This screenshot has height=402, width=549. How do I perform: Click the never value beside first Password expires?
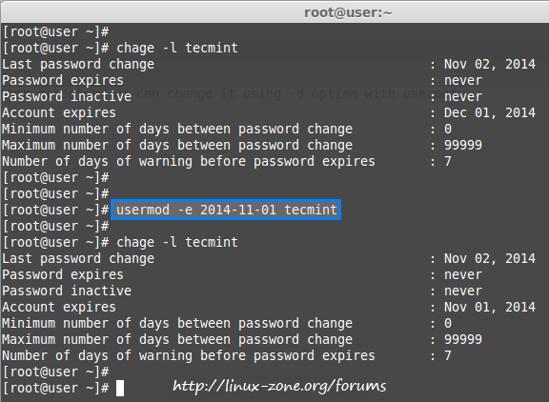click(x=463, y=80)
